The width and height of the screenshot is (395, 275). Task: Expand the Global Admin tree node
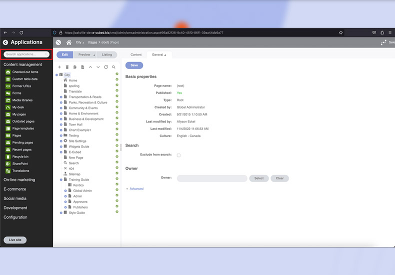(x=65, y=190)
